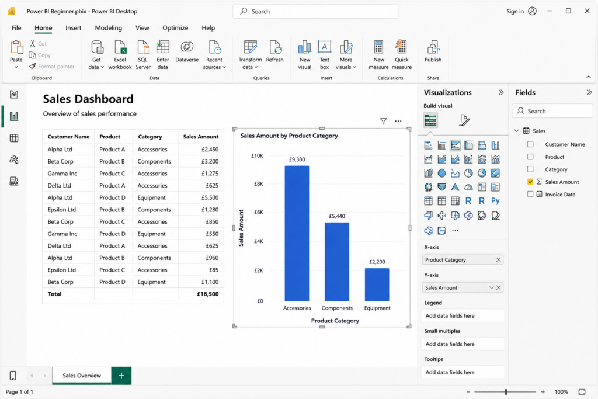598x399 pixels.
Task: Select the Format painter tool
Action: coord(52,67)
